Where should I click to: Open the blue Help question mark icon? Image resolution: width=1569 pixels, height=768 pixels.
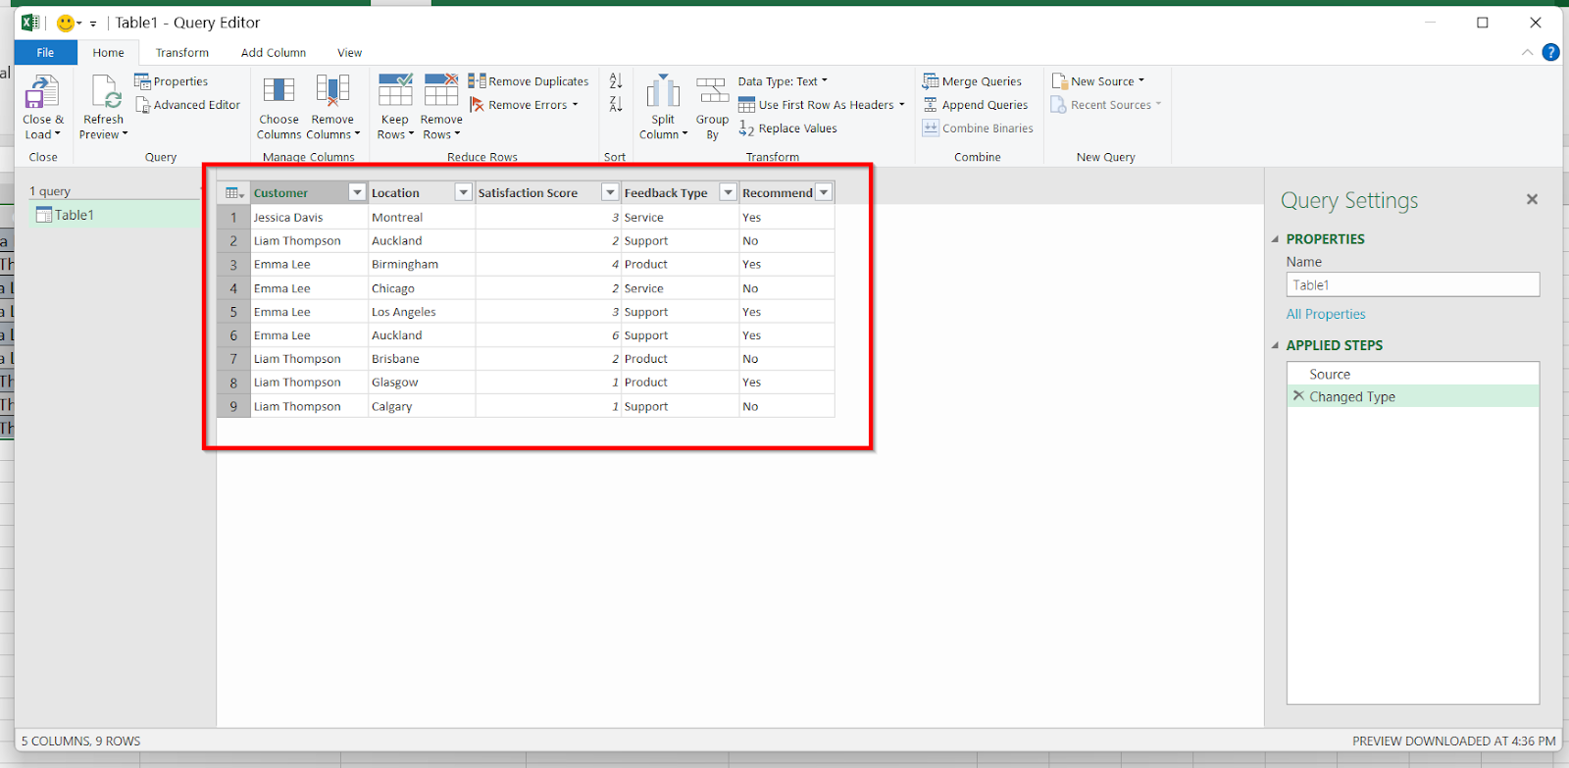click(x=1550, y=52)
